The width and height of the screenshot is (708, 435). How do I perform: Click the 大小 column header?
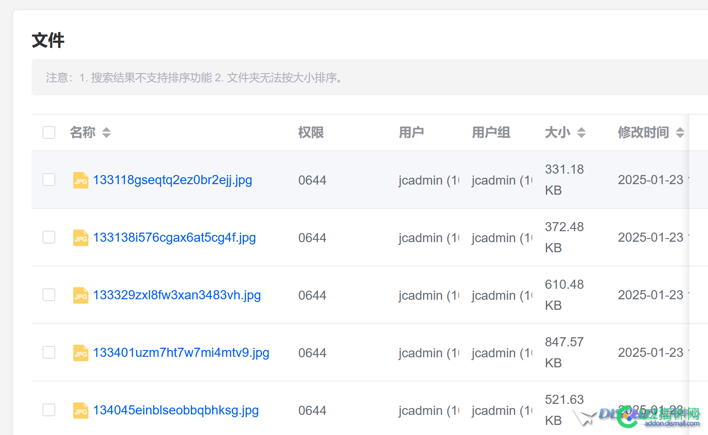pos(558,133)
